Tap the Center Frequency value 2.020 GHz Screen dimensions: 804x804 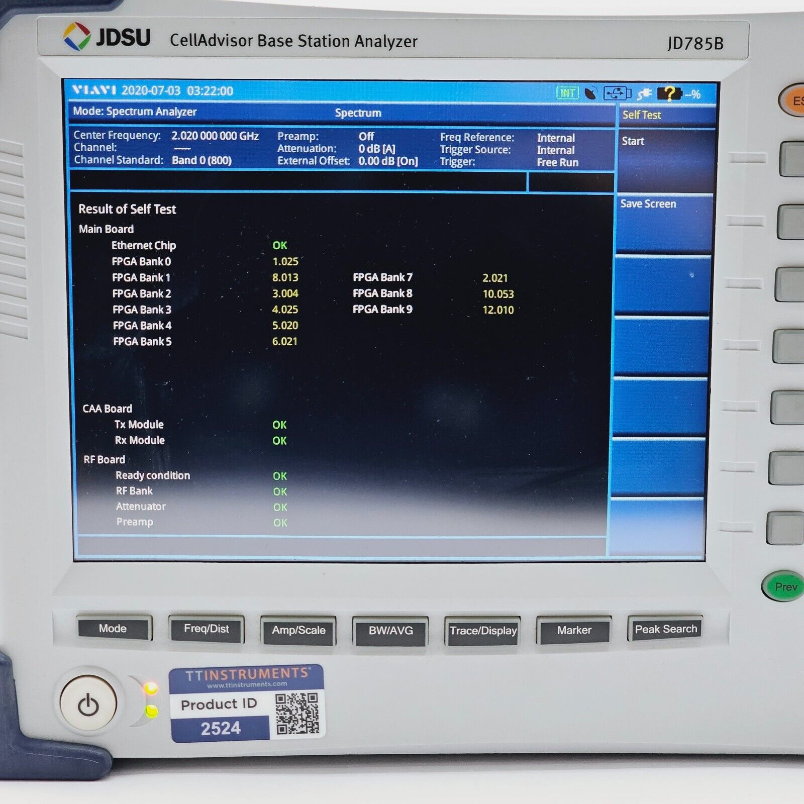point(215,136)
